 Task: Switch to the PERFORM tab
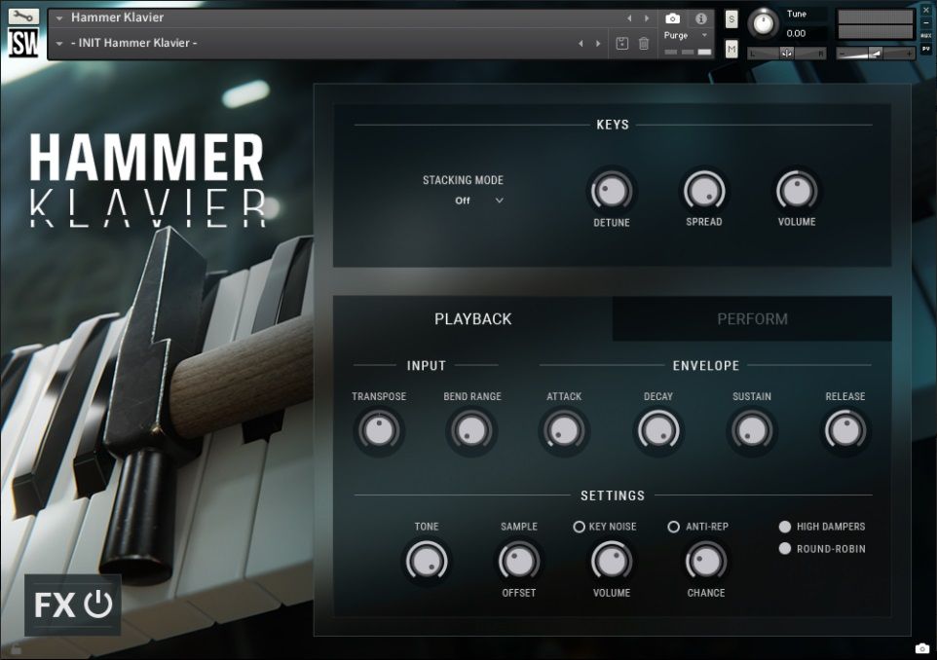[752, 319]
